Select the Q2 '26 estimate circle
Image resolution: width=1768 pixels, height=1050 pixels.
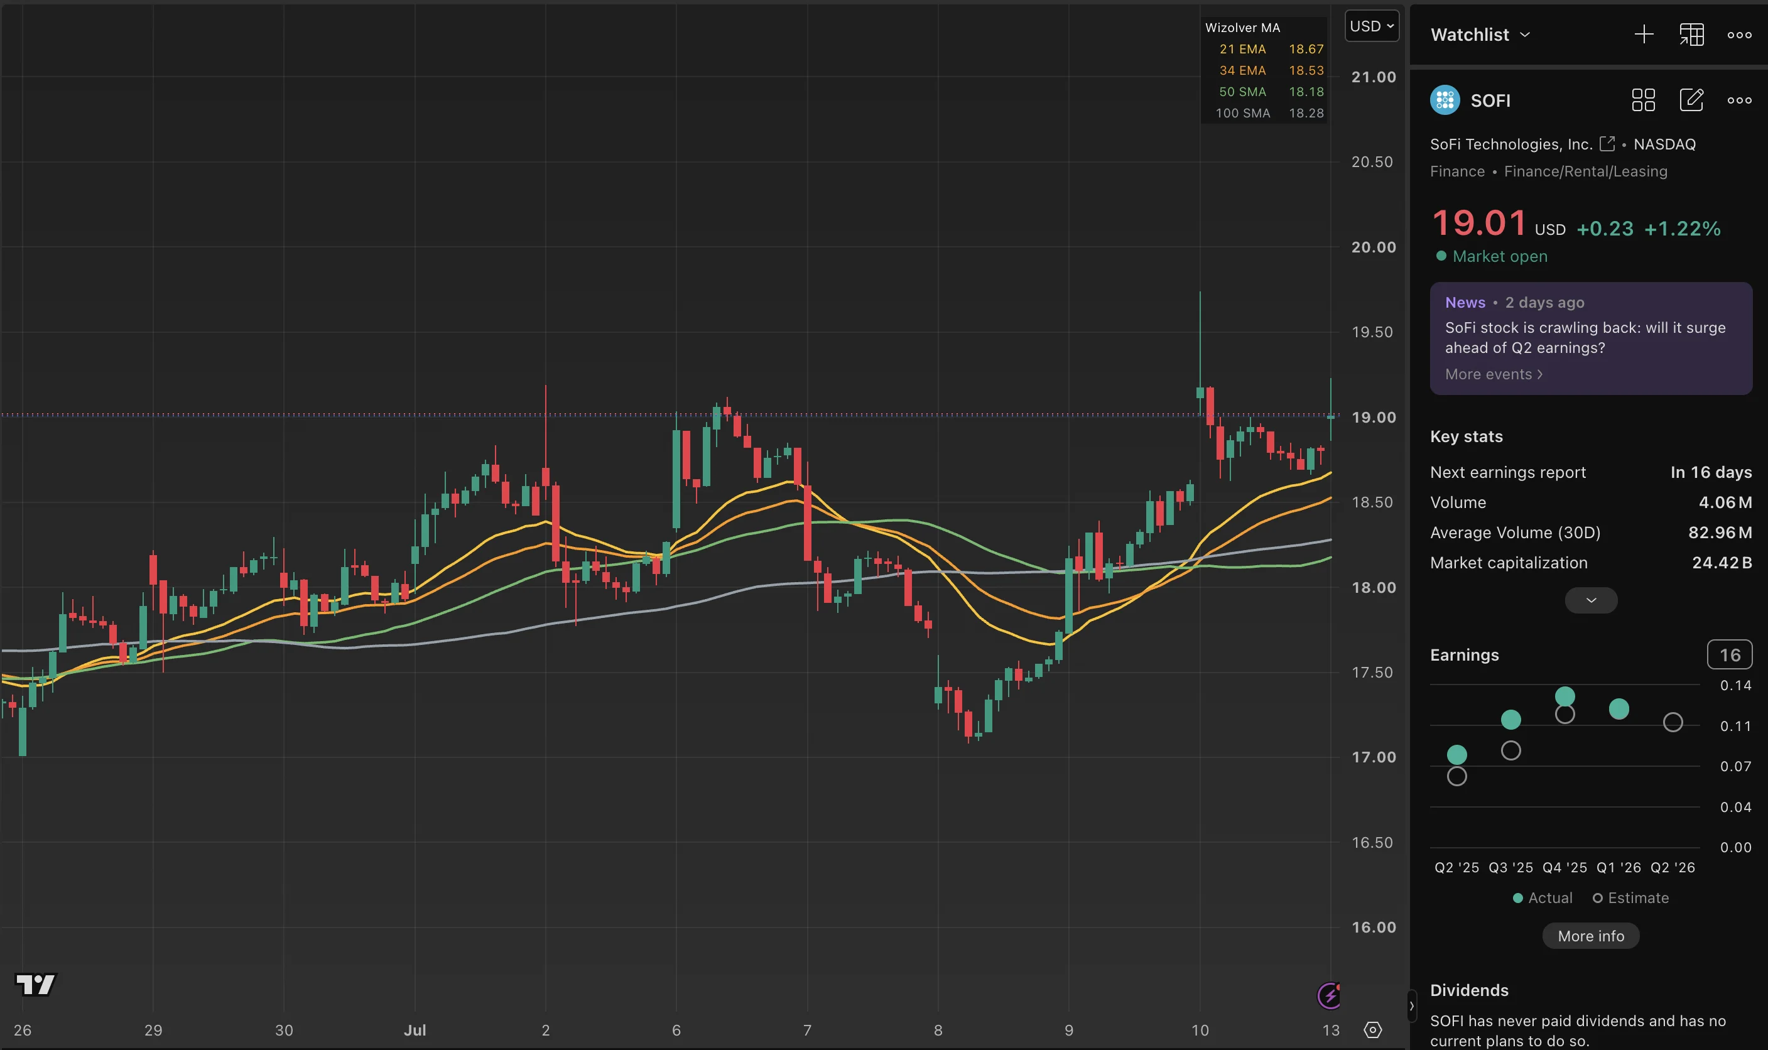(1673, 722)
